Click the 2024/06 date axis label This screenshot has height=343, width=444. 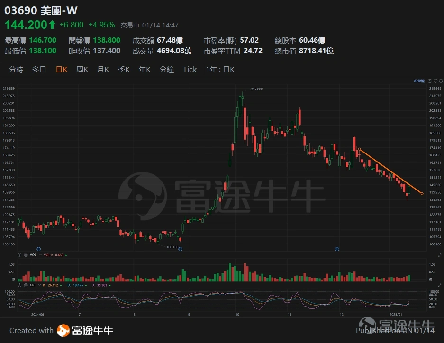pyautogui.click(x=37, y=315)
